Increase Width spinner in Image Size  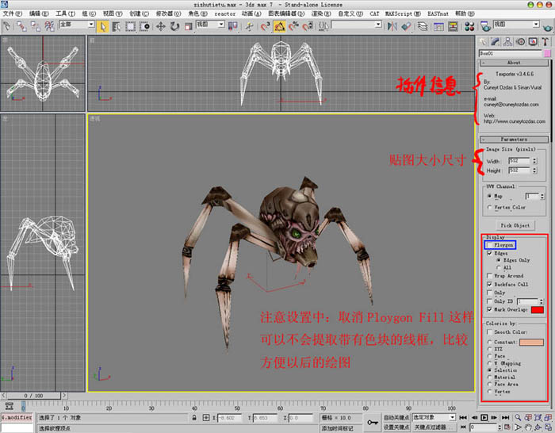[x=534, y=159]
